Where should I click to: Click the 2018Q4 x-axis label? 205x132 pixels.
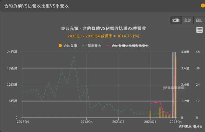pyautogui.click(x=86, y=122)
